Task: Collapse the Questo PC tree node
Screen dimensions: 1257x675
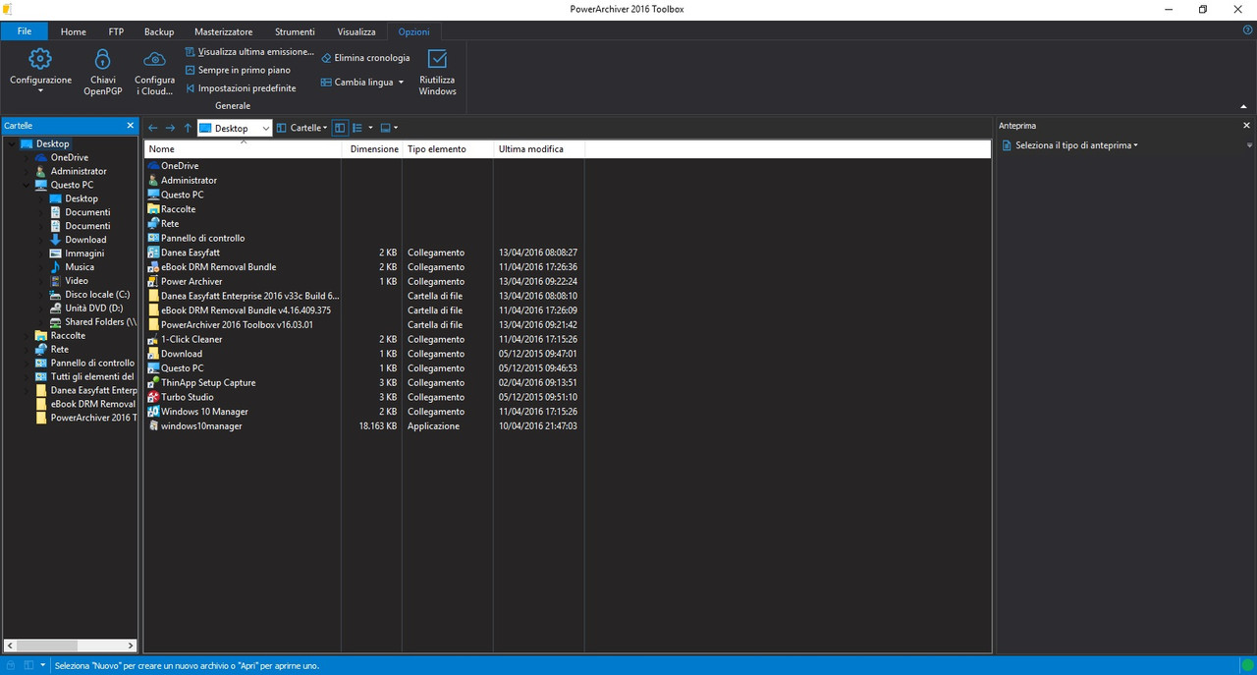Action: point(27,185)
